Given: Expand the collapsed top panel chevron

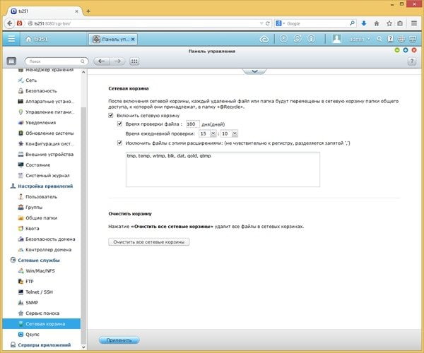Looking at the screenshot, I should 254,71.
